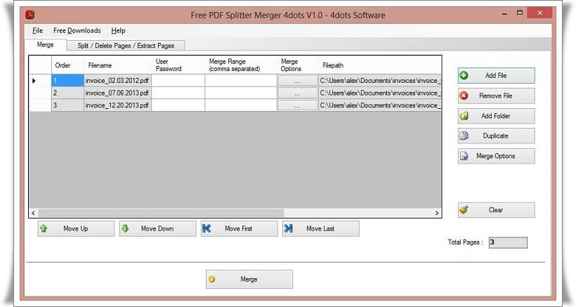Click Merge Range cell for invoice_12.20.2013.pdf
Viewport: 576px width, 307px height.
tap(241, 105)
